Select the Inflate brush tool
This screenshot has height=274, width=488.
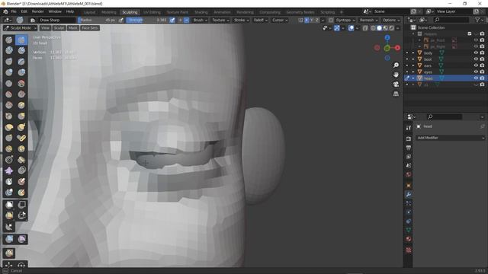pyautogui.click(x=9, y=72)
